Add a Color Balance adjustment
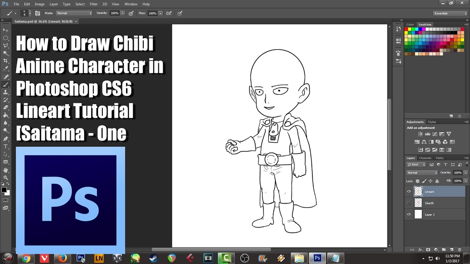470x264 pixels. click(424, 142)
